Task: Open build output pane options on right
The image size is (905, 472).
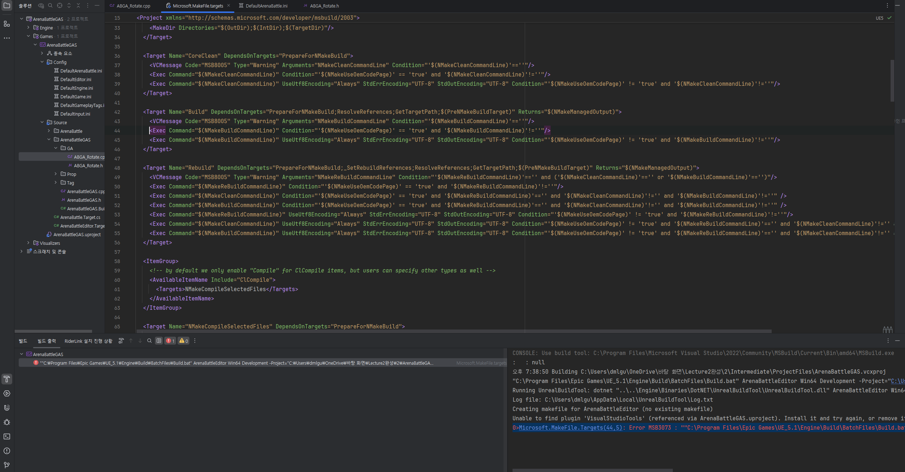Action: click(888, 341)
